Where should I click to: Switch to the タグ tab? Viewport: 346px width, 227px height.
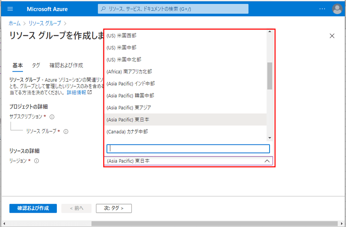pos(36,65)
